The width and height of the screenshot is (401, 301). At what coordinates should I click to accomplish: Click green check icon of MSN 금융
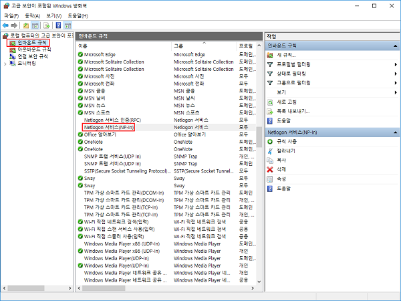click(80, 91)
